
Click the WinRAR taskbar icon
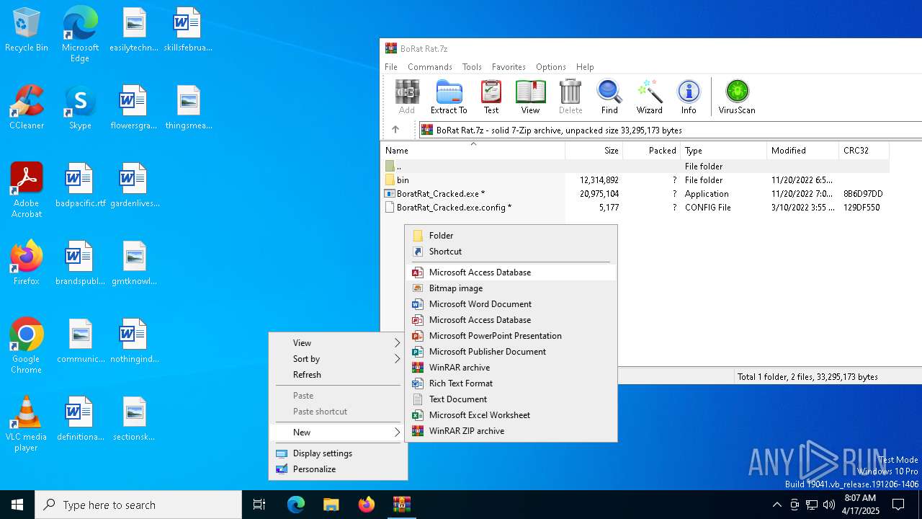pyautogui.click(x=401, y=505)
